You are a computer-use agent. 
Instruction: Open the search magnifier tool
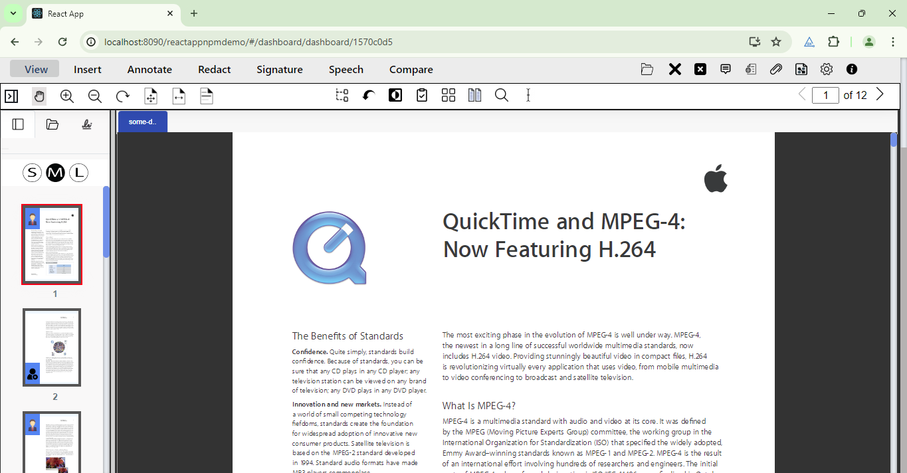point(502,95)
